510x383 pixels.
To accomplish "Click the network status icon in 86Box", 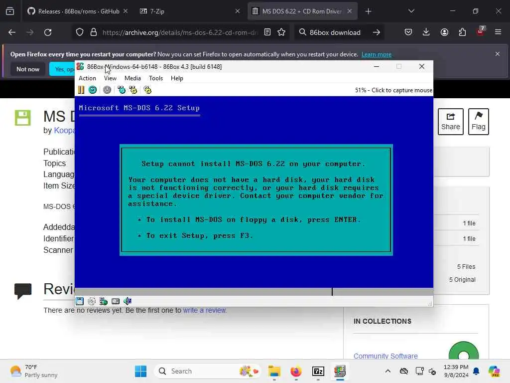I will click(104, 301).
